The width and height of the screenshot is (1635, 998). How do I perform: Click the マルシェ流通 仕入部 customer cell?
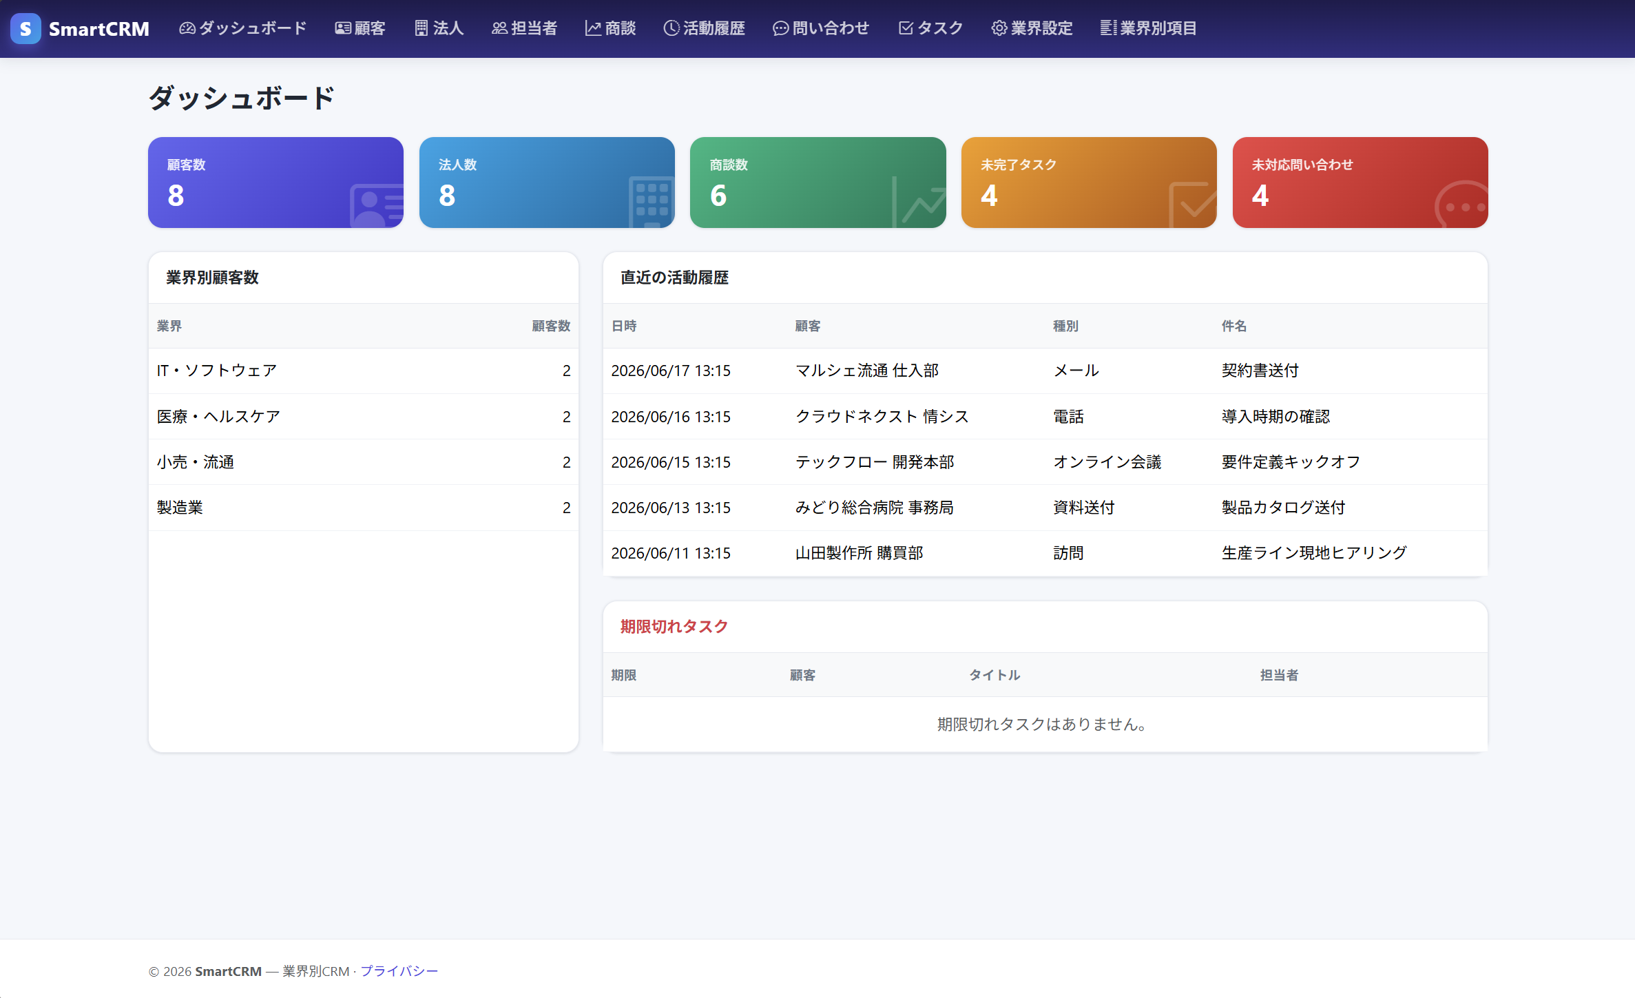point(867,371)
